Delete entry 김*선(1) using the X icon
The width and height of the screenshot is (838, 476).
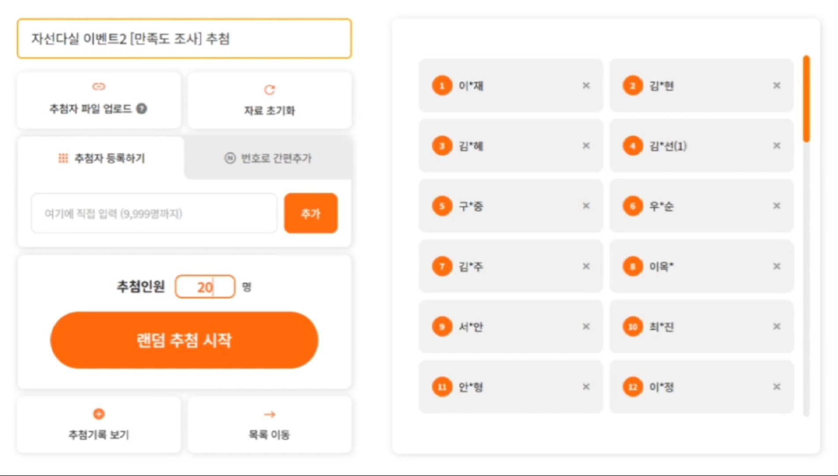(777, 145)
